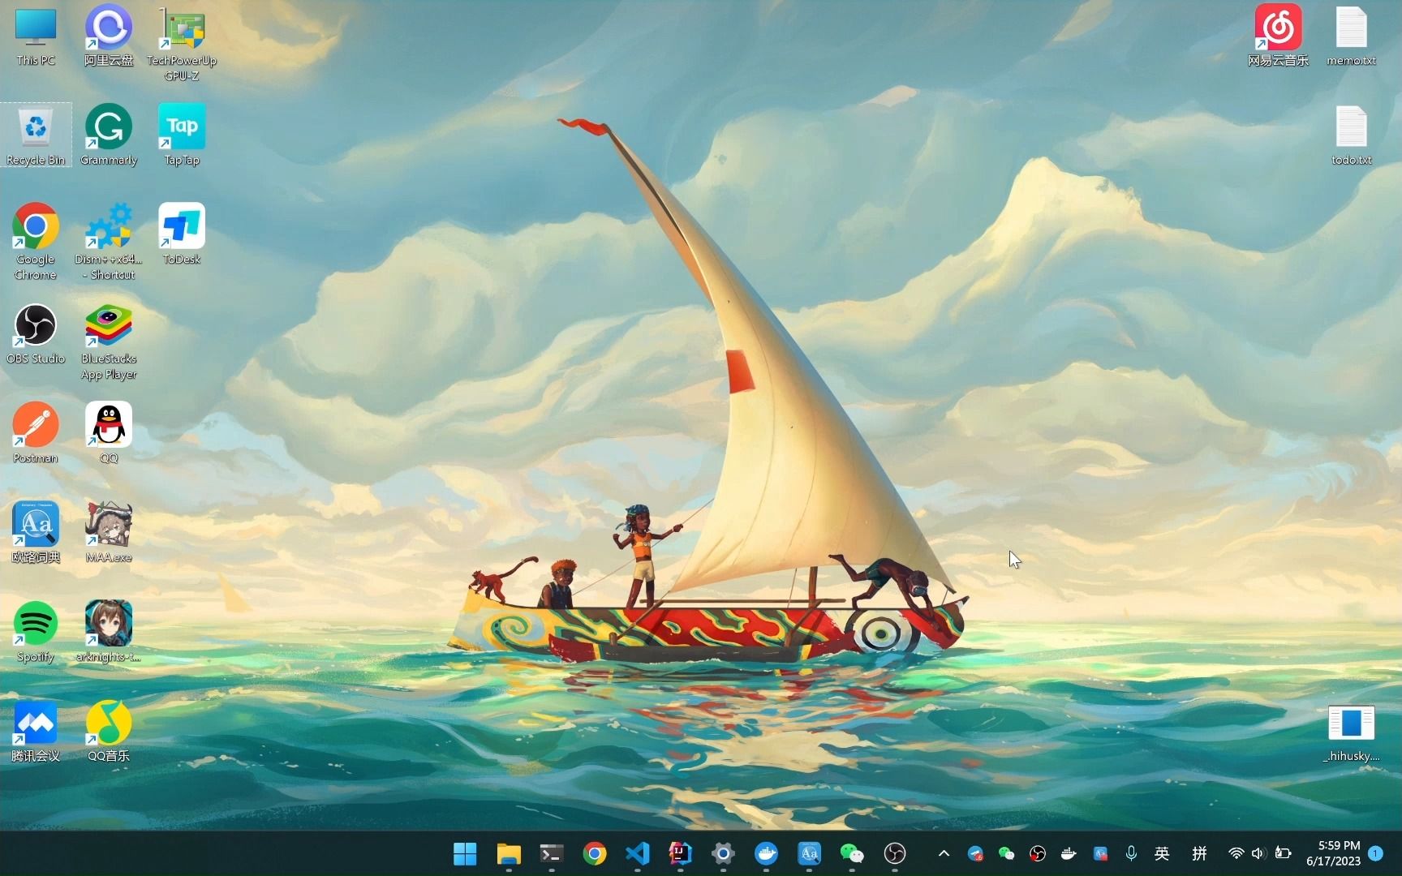Switch input language via 英 indicator
The height and width of the screenshot is (876, 1402).
tap(1162, 853)
